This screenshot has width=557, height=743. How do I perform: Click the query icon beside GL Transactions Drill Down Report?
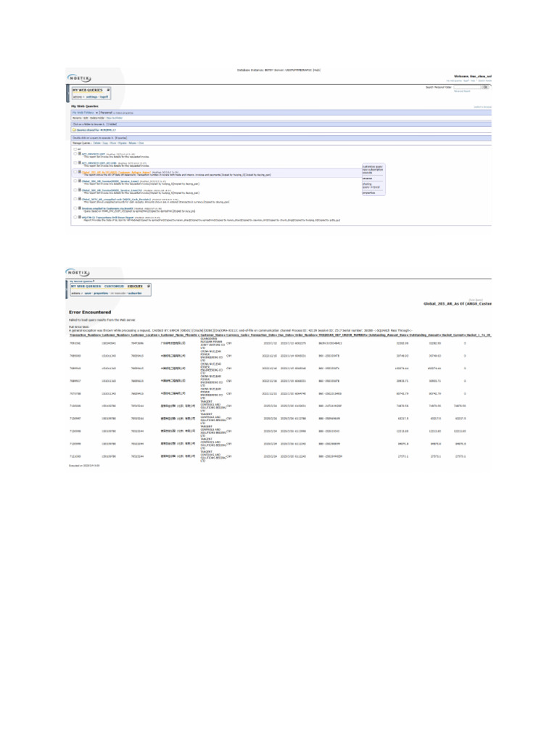click(80, 217)
